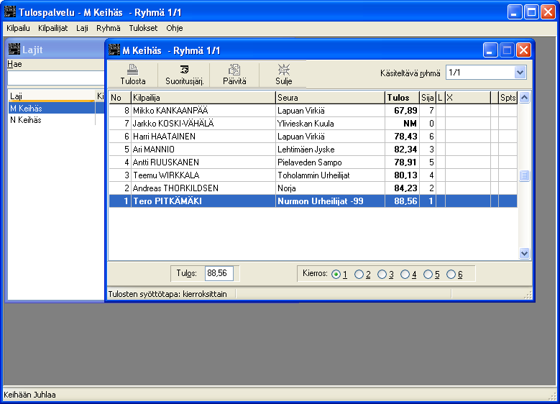
Task: Click the results list scroll down arrow
Action: tap(524, 253)
